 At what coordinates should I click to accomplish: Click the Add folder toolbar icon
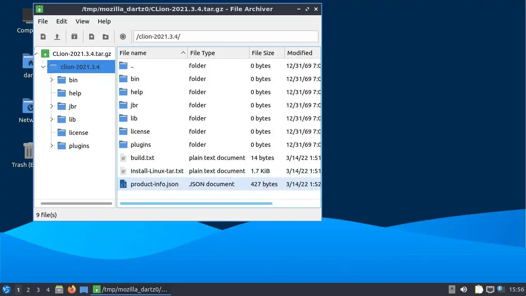(106, 37)
